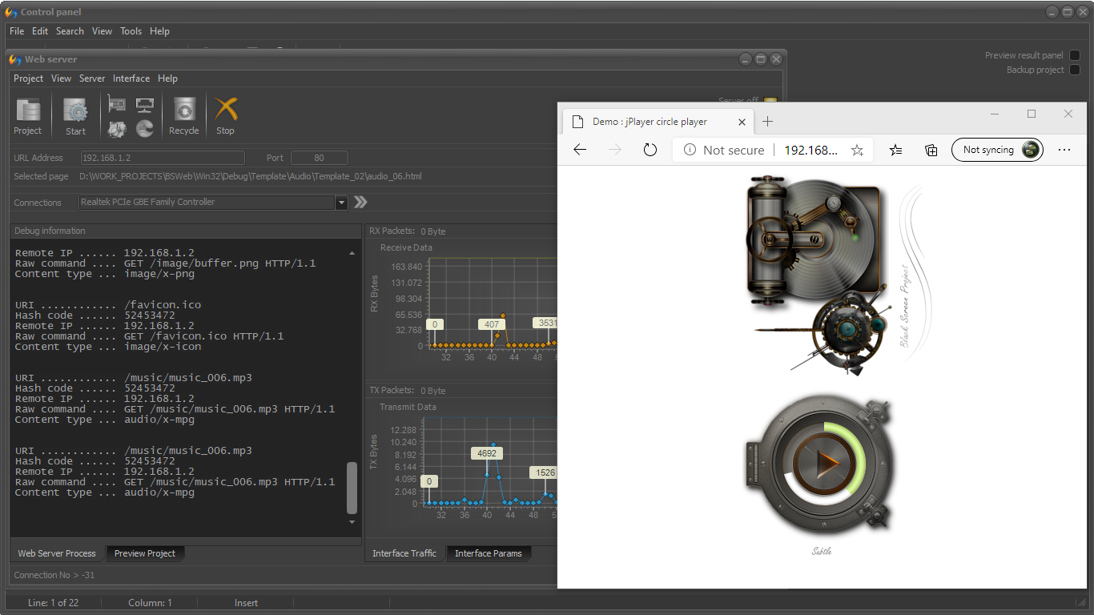Image resolution: width=1094 pixels, height=615 pixels.
Task: Click the double-chevron beside Connections
Action: click(x=360, y=203)
